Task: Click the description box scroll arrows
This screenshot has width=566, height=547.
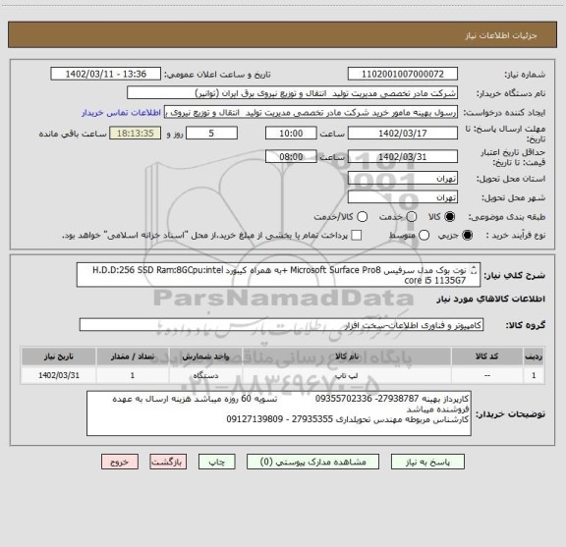Action: coord(474,270)
